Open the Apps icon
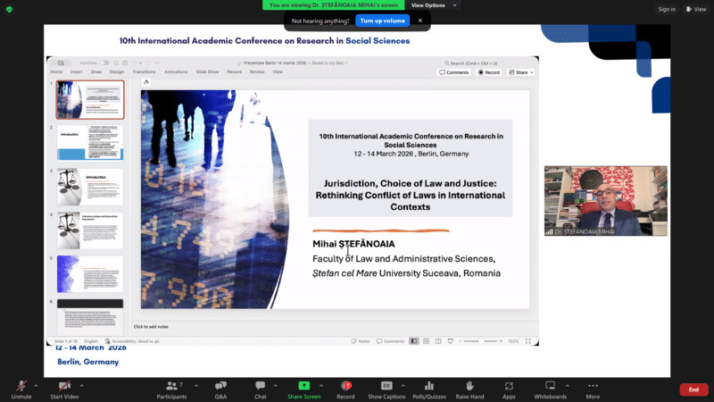This screenshot has height=402, width=714. [509, 389]
